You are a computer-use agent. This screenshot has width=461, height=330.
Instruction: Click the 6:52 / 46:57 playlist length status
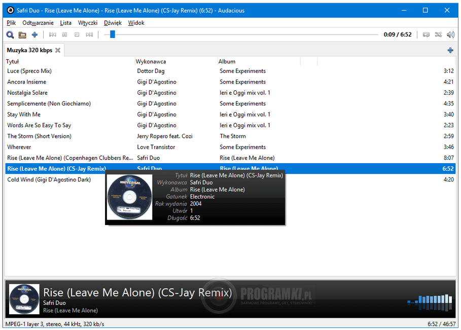coord(441,324)
